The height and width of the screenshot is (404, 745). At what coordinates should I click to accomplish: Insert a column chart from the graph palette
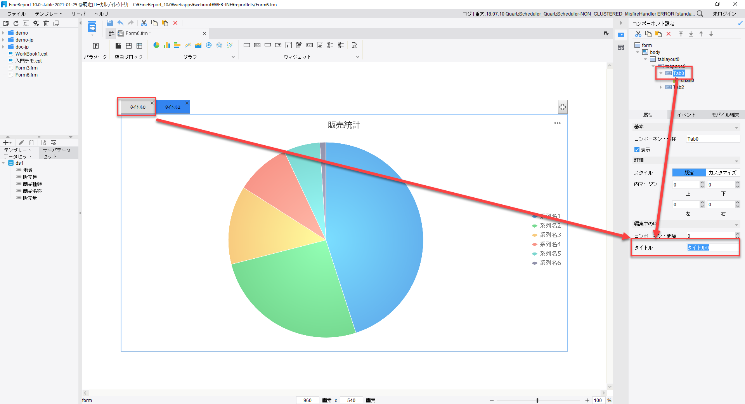click(x=167, y=45)
